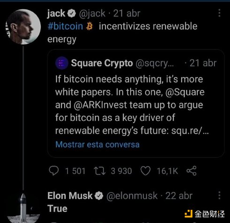Open three-dot menu on Elon Musk's reply
Screen dimensions: 230x223
[219, 195]
